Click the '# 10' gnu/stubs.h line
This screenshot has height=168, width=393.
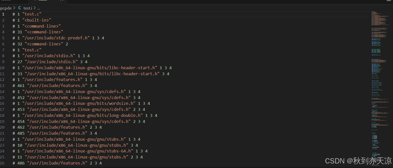pos(75,145)
